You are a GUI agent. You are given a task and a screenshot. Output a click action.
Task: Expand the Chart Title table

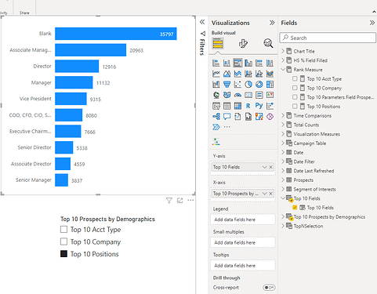coord(283,51)
